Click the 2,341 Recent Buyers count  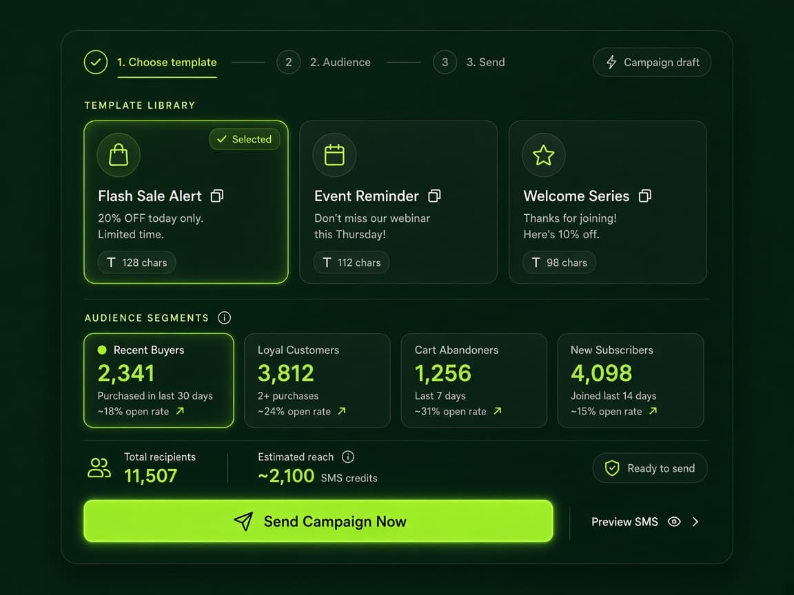[x=126, y=373]
